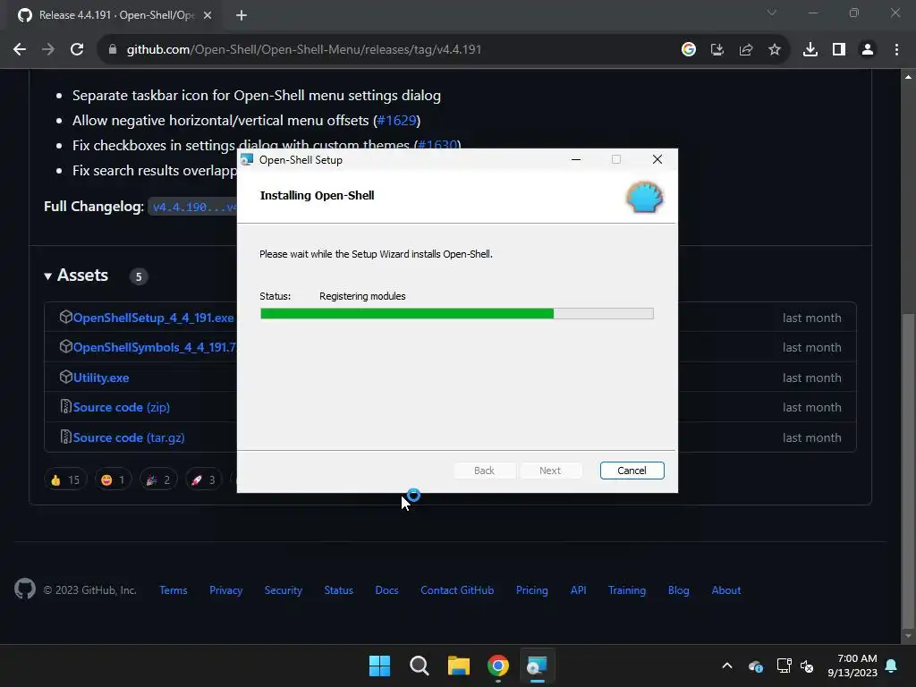Image resolution: width=916 pixels, height=687 pixels.
Task: Click the share page icon
Action: pyautogui.click(x=746, y=50)
